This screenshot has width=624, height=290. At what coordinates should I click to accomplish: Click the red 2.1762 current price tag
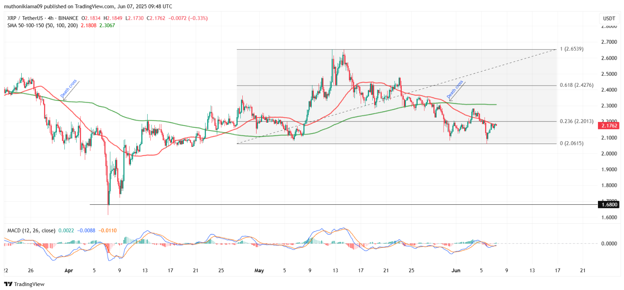pos(609,125)
